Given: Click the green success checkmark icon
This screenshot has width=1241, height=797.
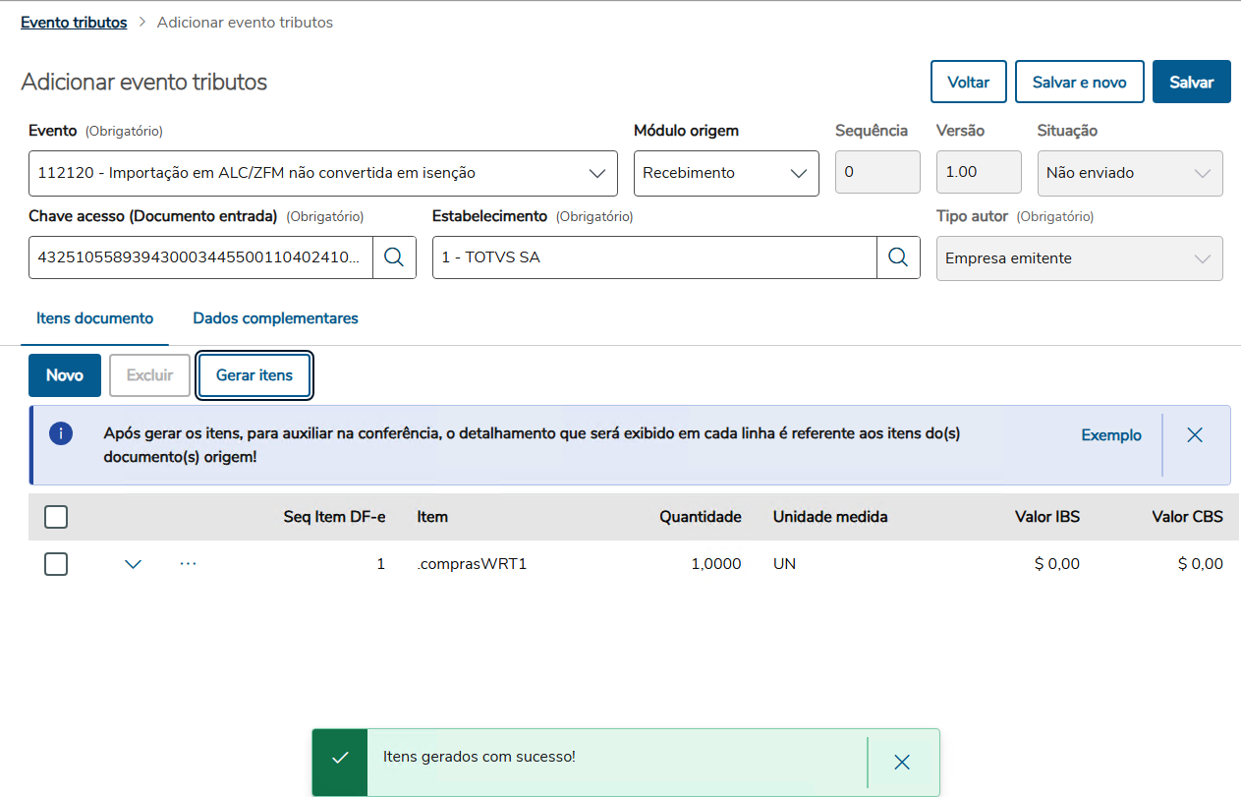Looking at the screenshot, I should tap(340, 758).
